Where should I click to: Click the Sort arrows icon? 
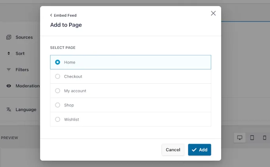coord(9,54)
